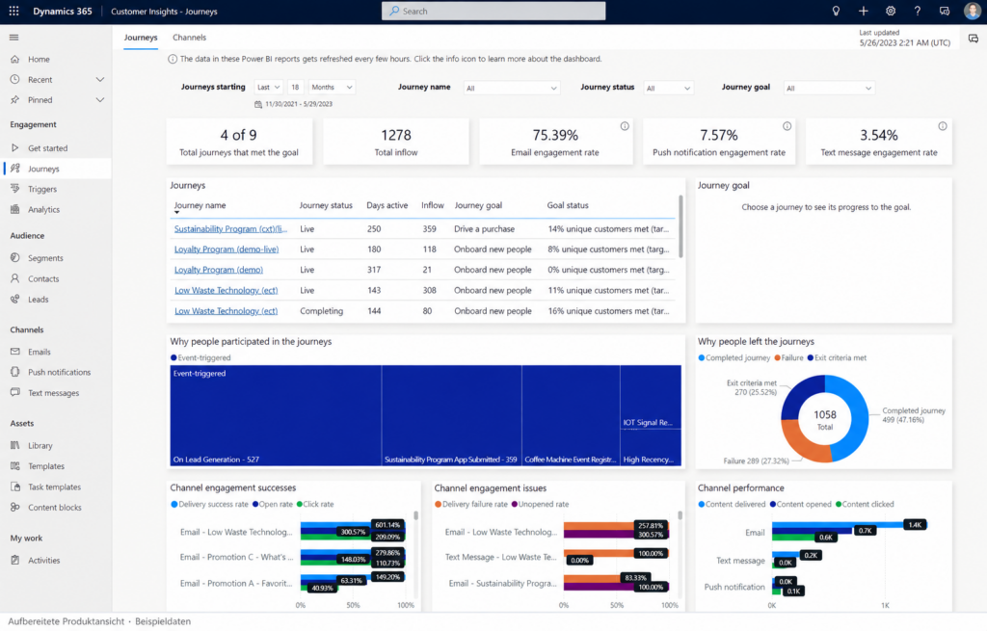
Task: Open Low Waste Technology link with Live status
Action: [226, 290]
